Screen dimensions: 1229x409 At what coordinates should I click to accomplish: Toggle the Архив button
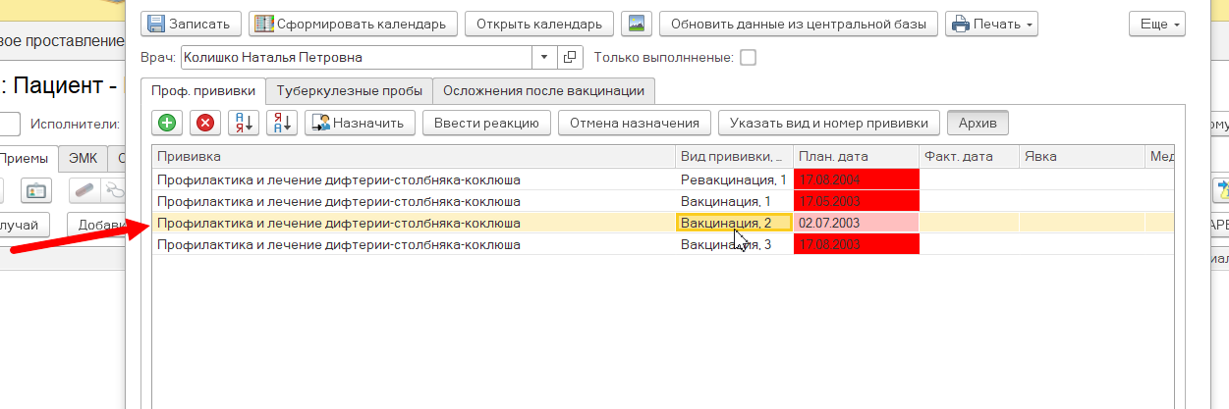tap(978, 123)
